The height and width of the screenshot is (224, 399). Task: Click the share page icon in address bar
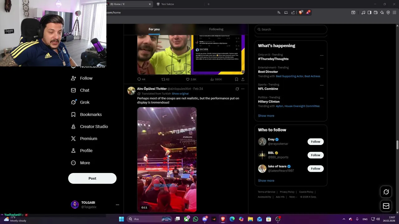pyautogui.click(x=293, y=12)
